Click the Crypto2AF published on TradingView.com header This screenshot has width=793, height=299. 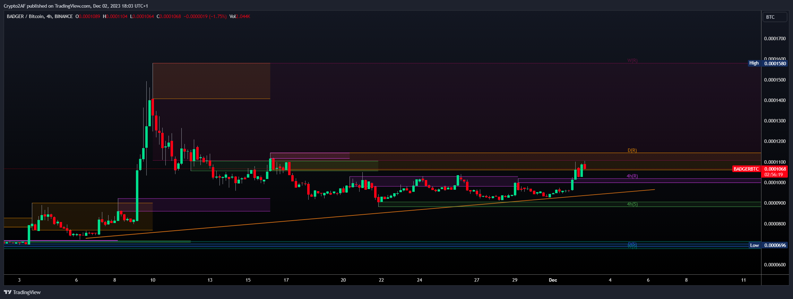tap(76, 6)
